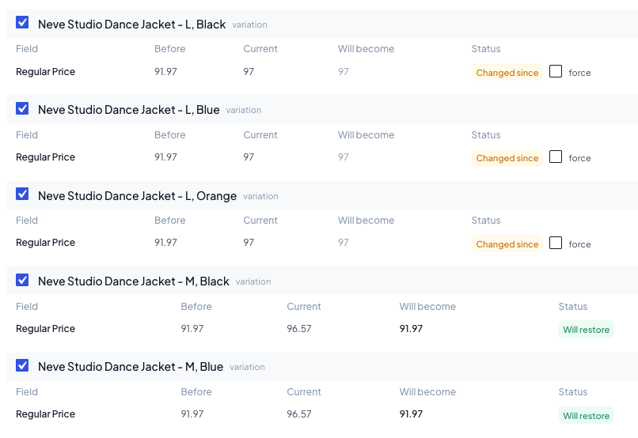
Task: Select Neve Studio Dance Jacket L, Black title
Action: pos(132,25)
